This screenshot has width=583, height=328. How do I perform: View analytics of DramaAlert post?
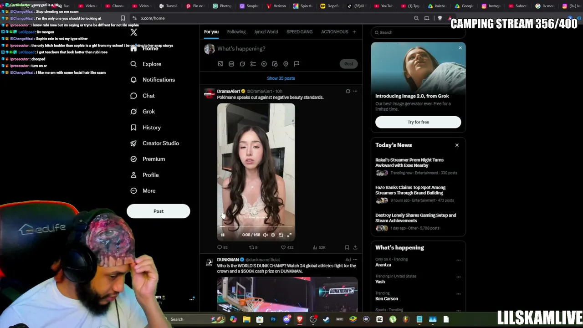coord(319,247)
